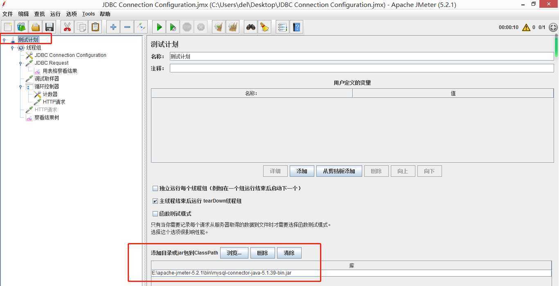Open the 选项 menu
The height and width of the screenshot is (286, 559).
[x=71, y=14]
